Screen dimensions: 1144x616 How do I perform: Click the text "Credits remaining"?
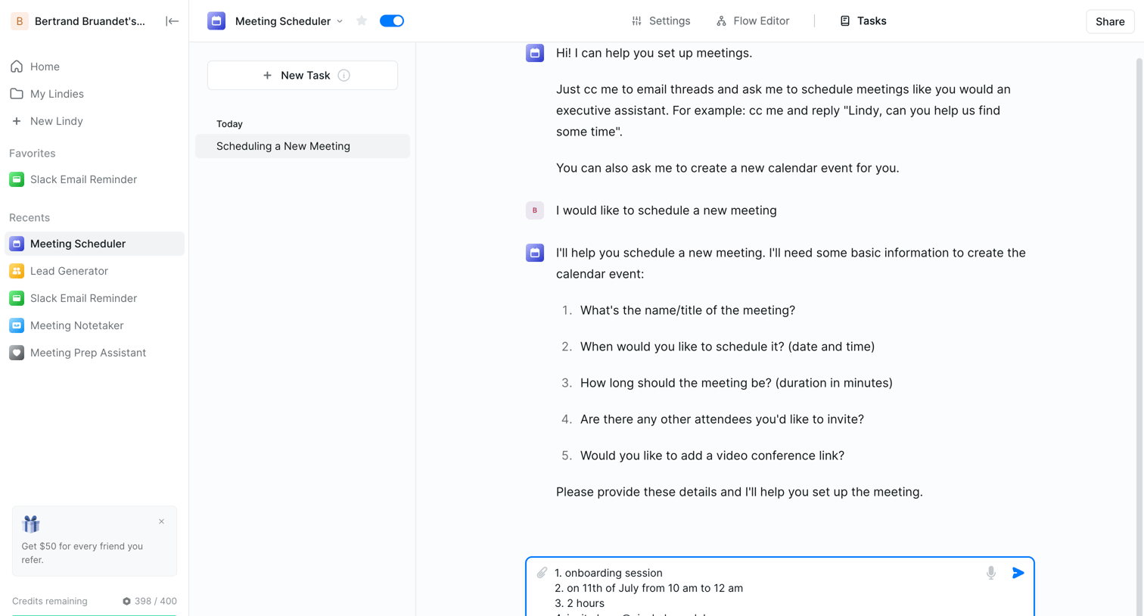click(x=50, y=602)
